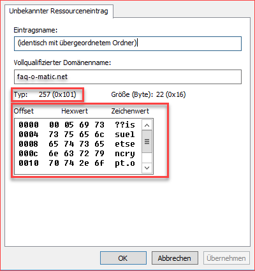
Task: Grab the hex viewer scrollbar thumb
Action: tap(147, 142)
